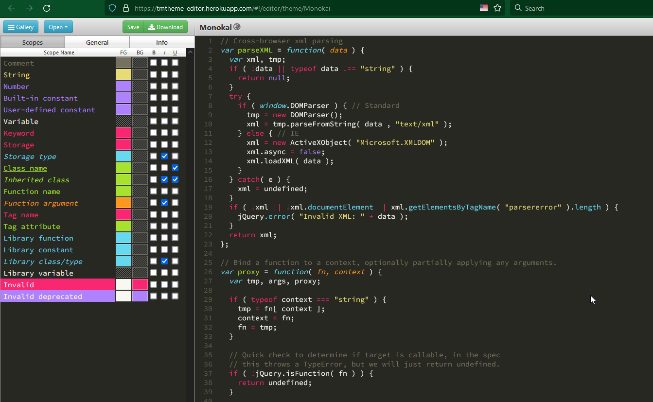The image size is (653, 402).
Task: Disable italic for Storage type
Action: click(x=164, y=156)
